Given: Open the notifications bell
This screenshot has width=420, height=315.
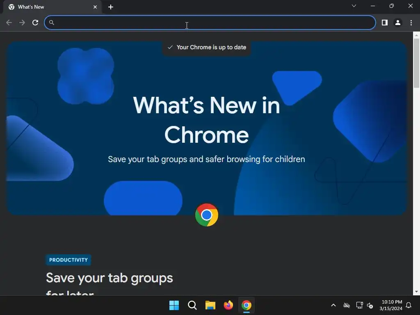Looking at the screenshot, I should pyautogui.click(x=409, y=305).
